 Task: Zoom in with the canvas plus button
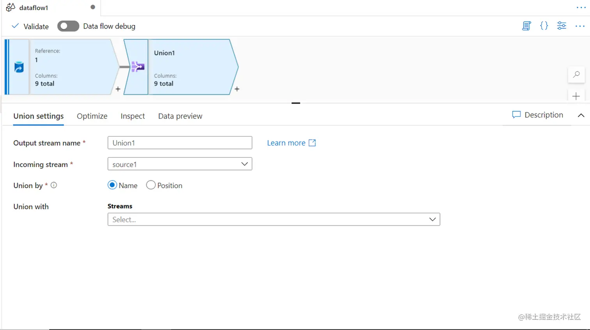click(x=576, y=96)
